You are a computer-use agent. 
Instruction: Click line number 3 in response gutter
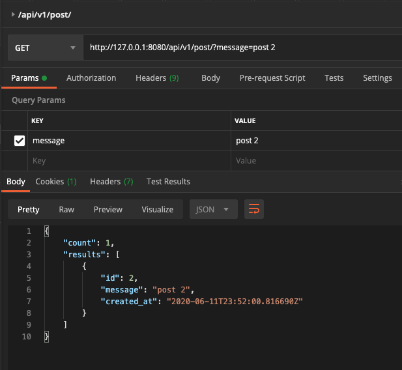29,255
